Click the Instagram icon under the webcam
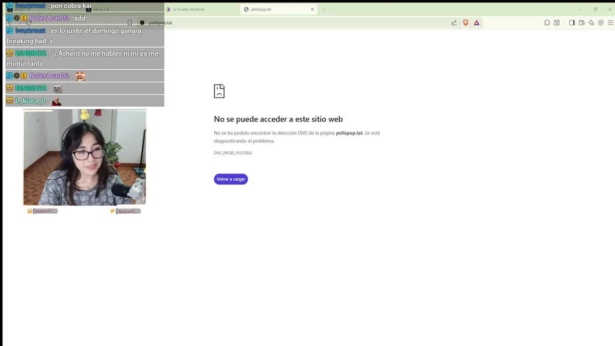 [x=29, y=211]
